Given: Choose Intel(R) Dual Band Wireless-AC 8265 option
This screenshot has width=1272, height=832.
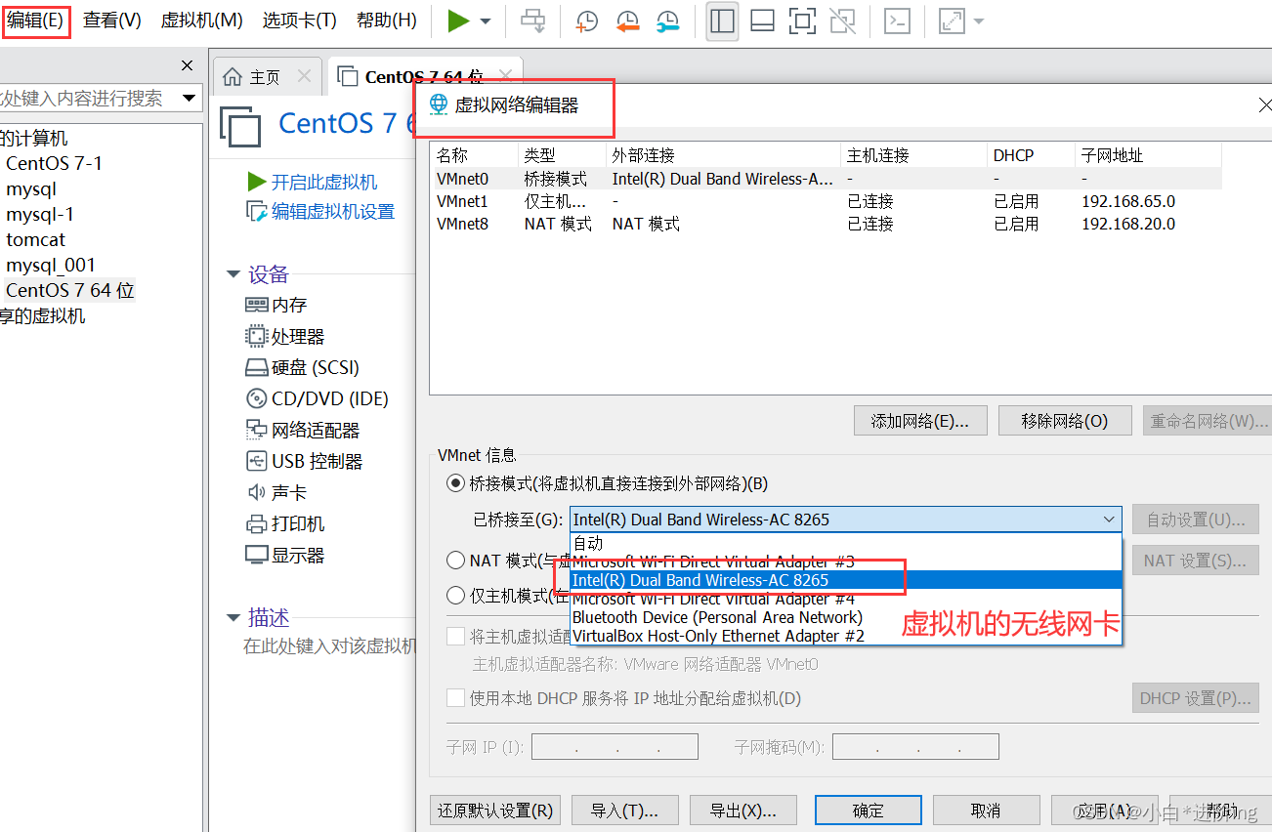Looking at the screenshot, I should [846, 580].
